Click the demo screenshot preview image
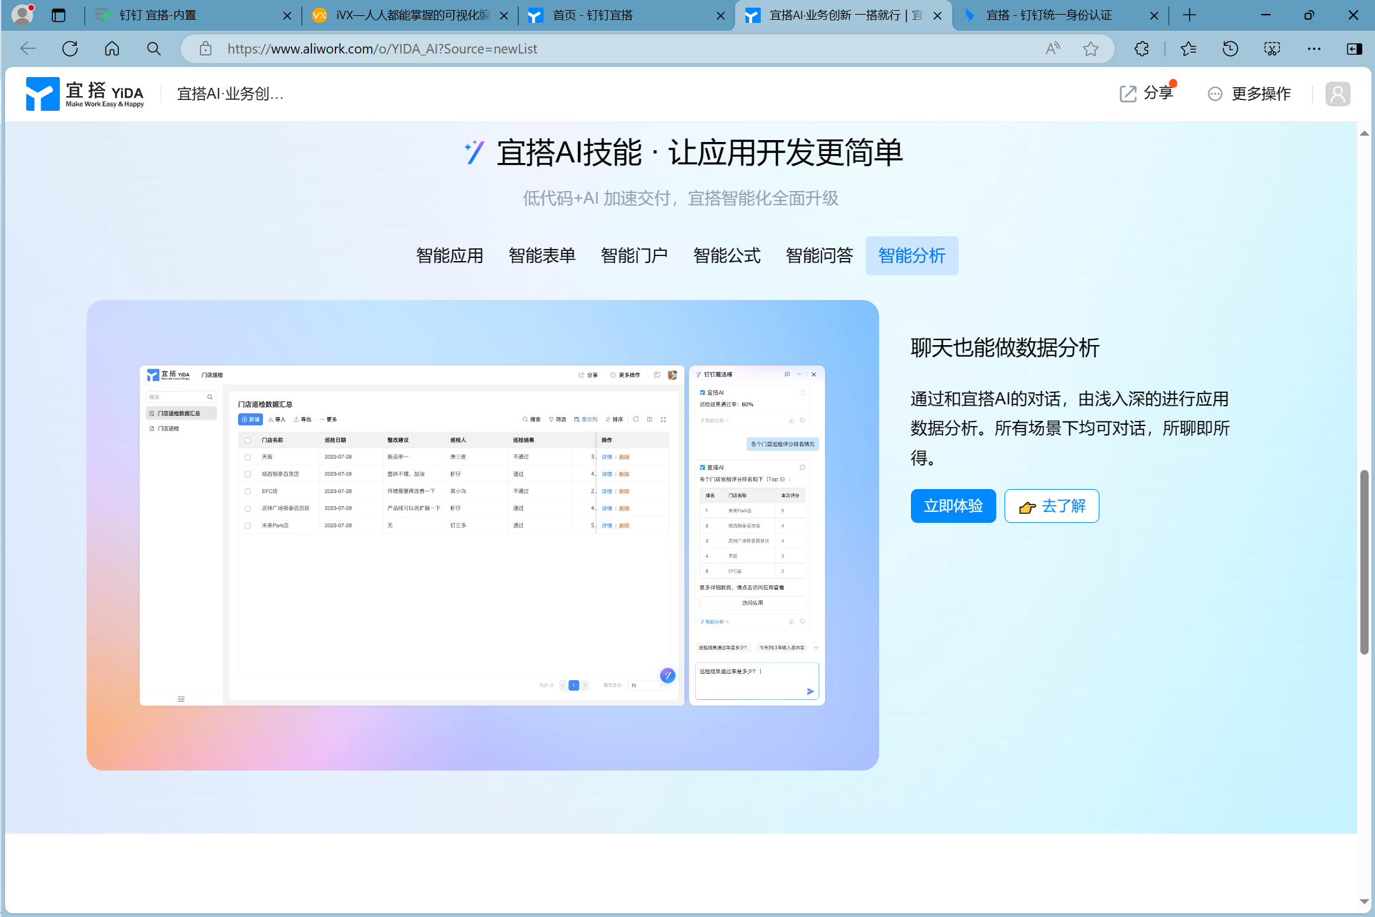The height and width of the screenshot is (917, 1375). (x=483, y=535)
